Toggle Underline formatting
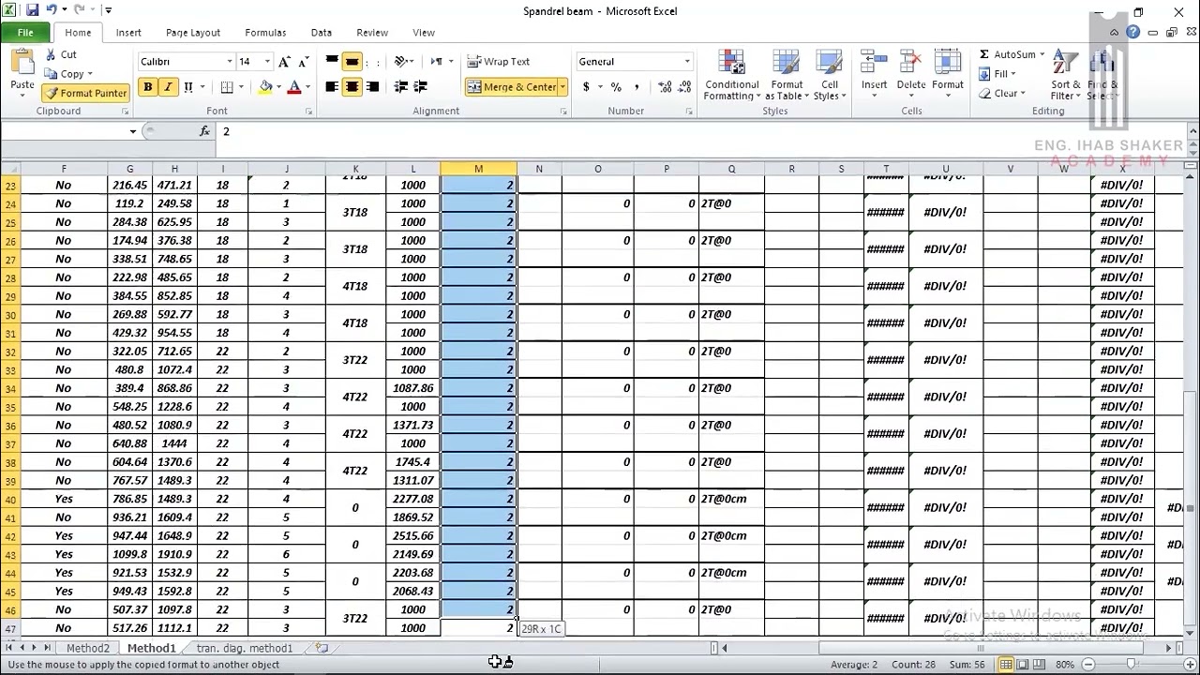This screenshot has height=675, width=1200. pos(188,87)
